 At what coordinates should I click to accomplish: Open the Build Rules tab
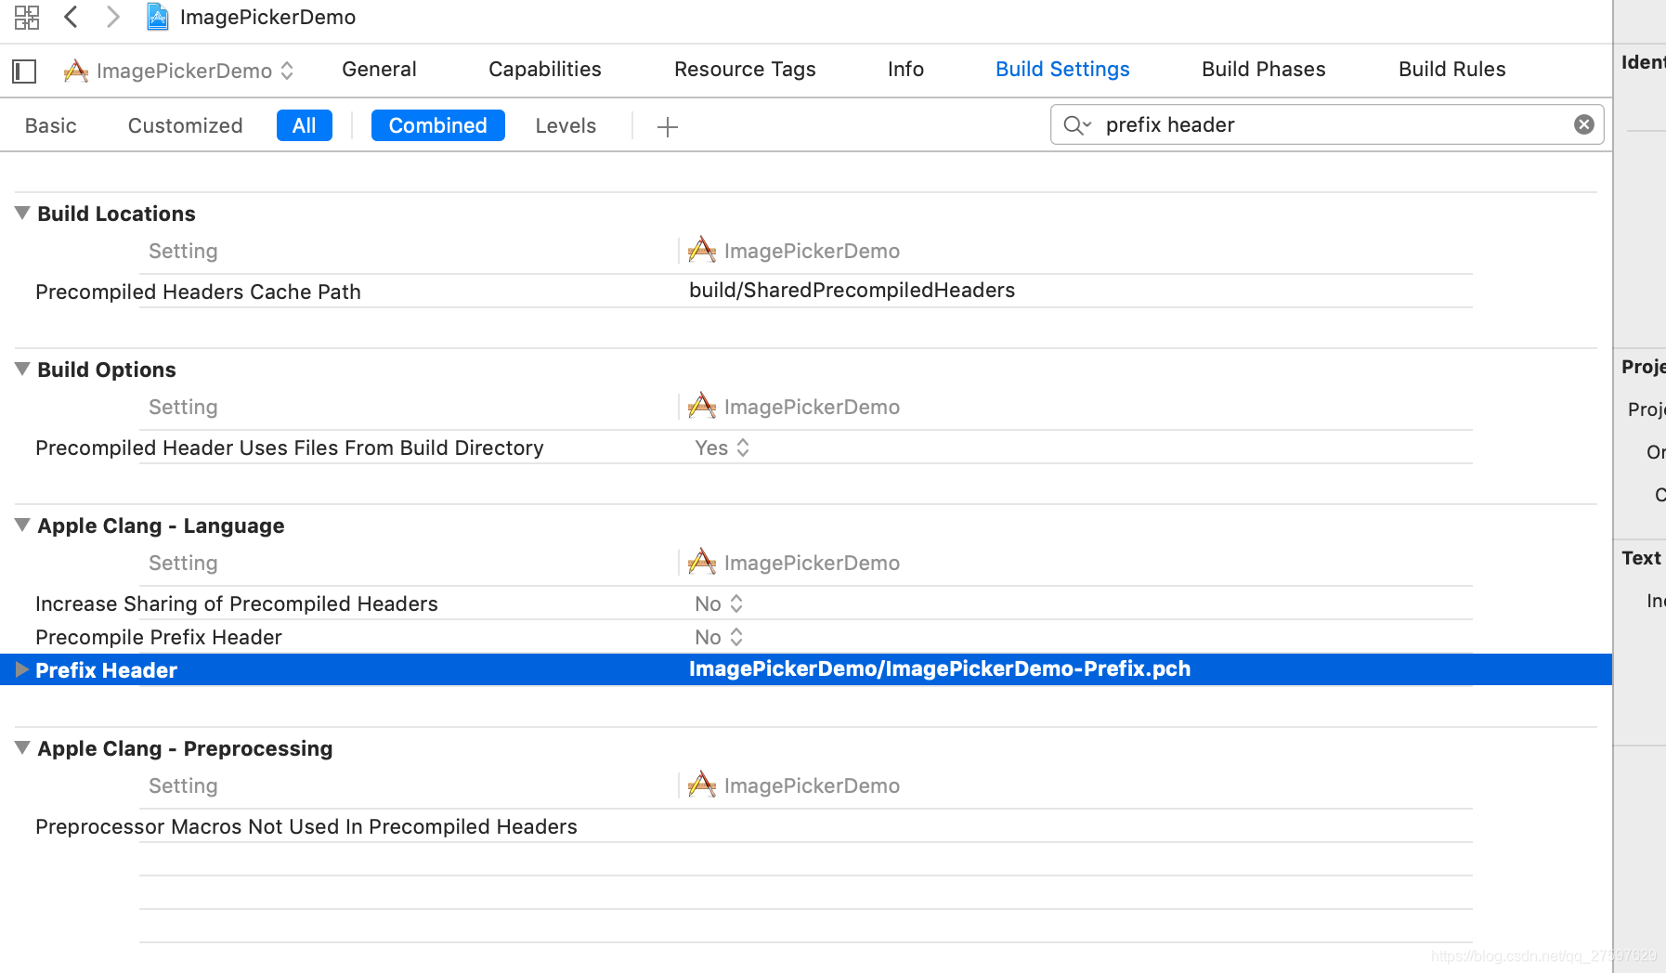click(x=1451, y=70)
